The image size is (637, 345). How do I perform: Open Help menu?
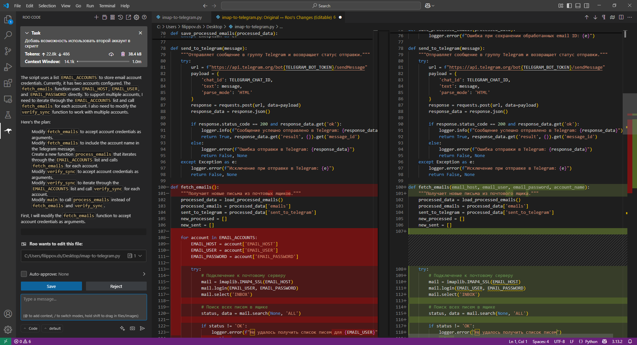125,6
